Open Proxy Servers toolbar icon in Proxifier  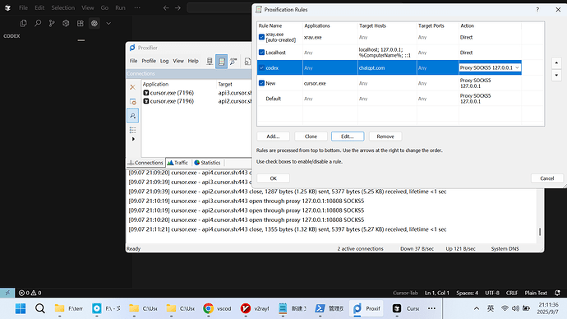tap(210, 61)
